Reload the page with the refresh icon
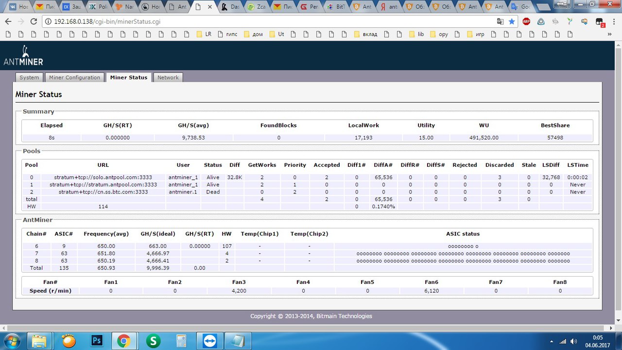Image resolution: width=622 pixels, height=350 pixels. (34, 21)
